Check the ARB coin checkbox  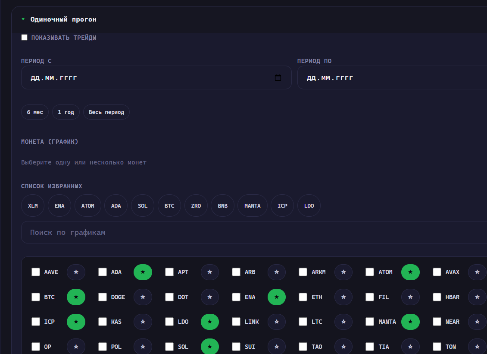236,272
